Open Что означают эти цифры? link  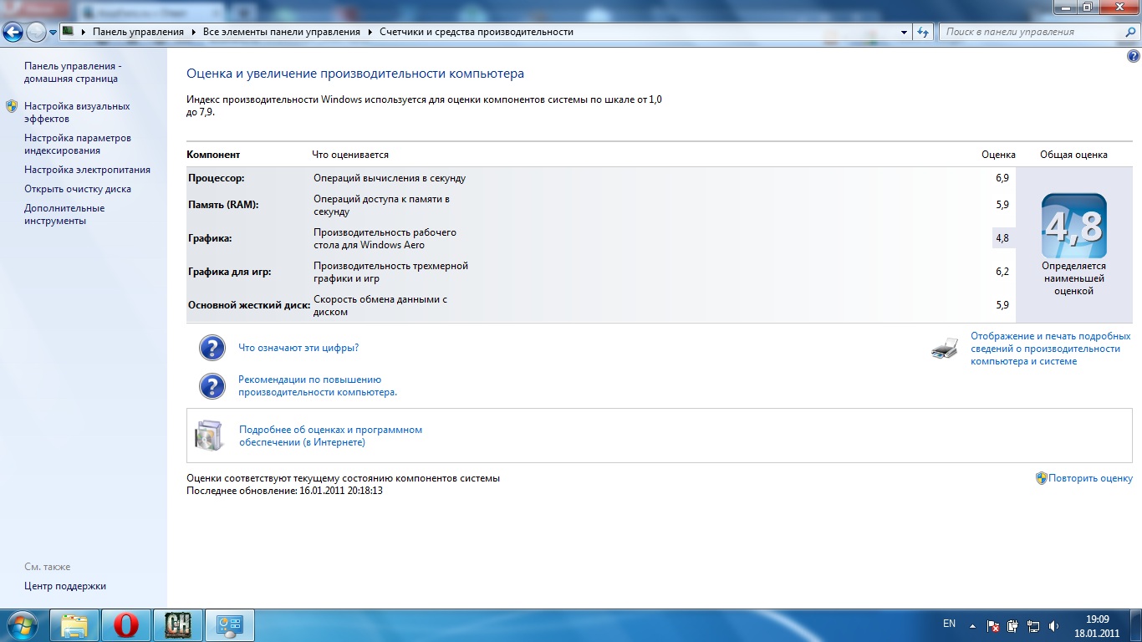coord(298,348)
